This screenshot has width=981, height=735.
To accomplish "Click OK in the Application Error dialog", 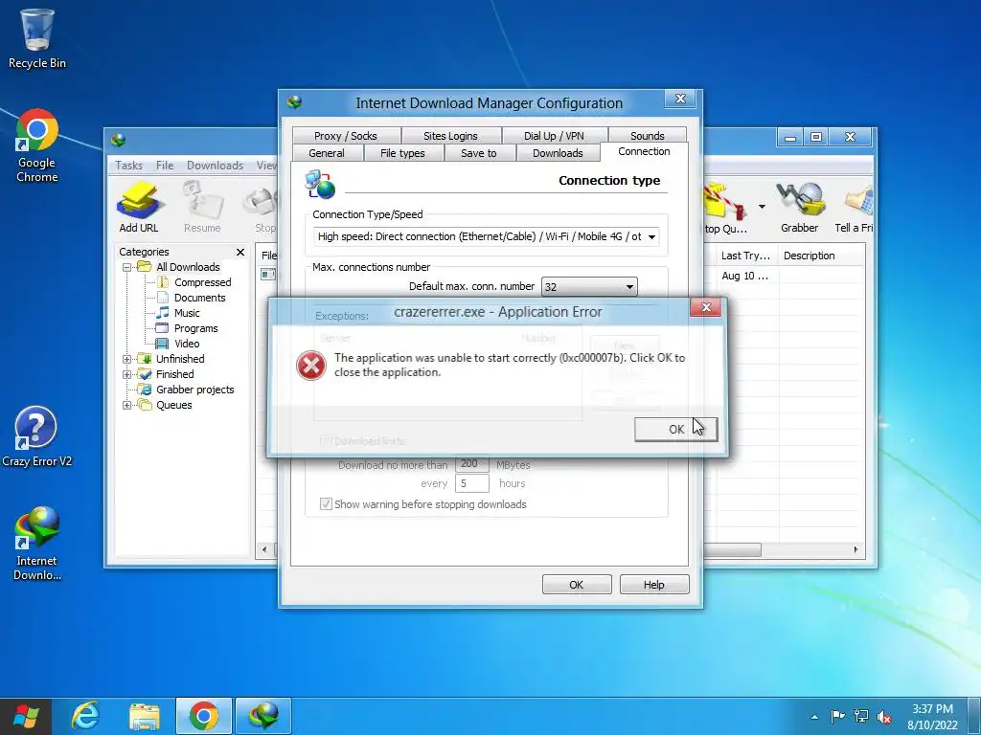I will (675, 430).
